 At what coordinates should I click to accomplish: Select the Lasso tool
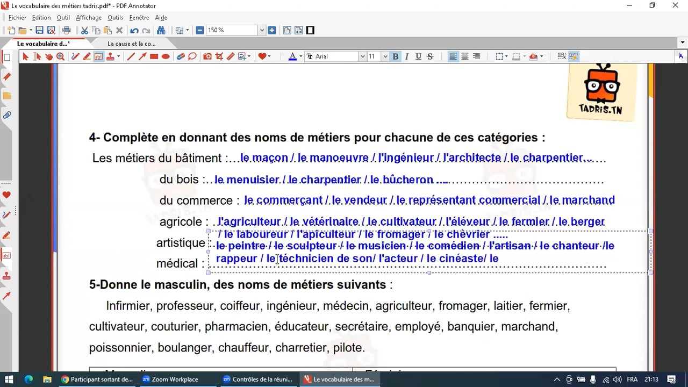tap(192, 56)
